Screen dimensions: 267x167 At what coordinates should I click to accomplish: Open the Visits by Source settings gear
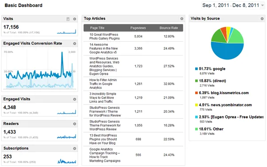point(262,19)
